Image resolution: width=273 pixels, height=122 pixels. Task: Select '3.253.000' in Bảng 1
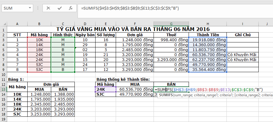click(39, 114)
